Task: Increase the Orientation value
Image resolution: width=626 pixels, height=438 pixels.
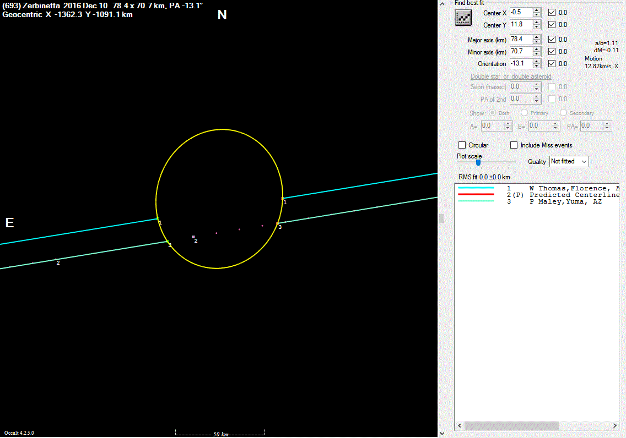Action: [x=537, y=61]
